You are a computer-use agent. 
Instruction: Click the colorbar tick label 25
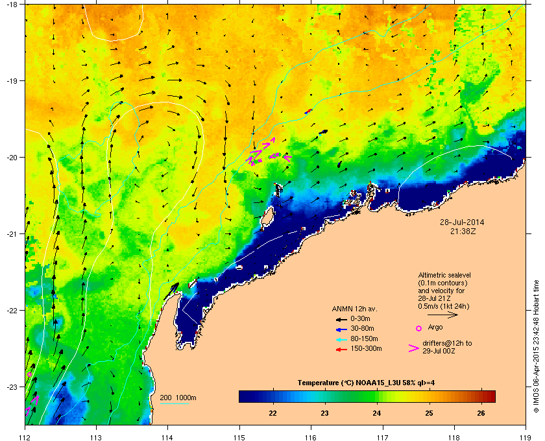point(430,413)
